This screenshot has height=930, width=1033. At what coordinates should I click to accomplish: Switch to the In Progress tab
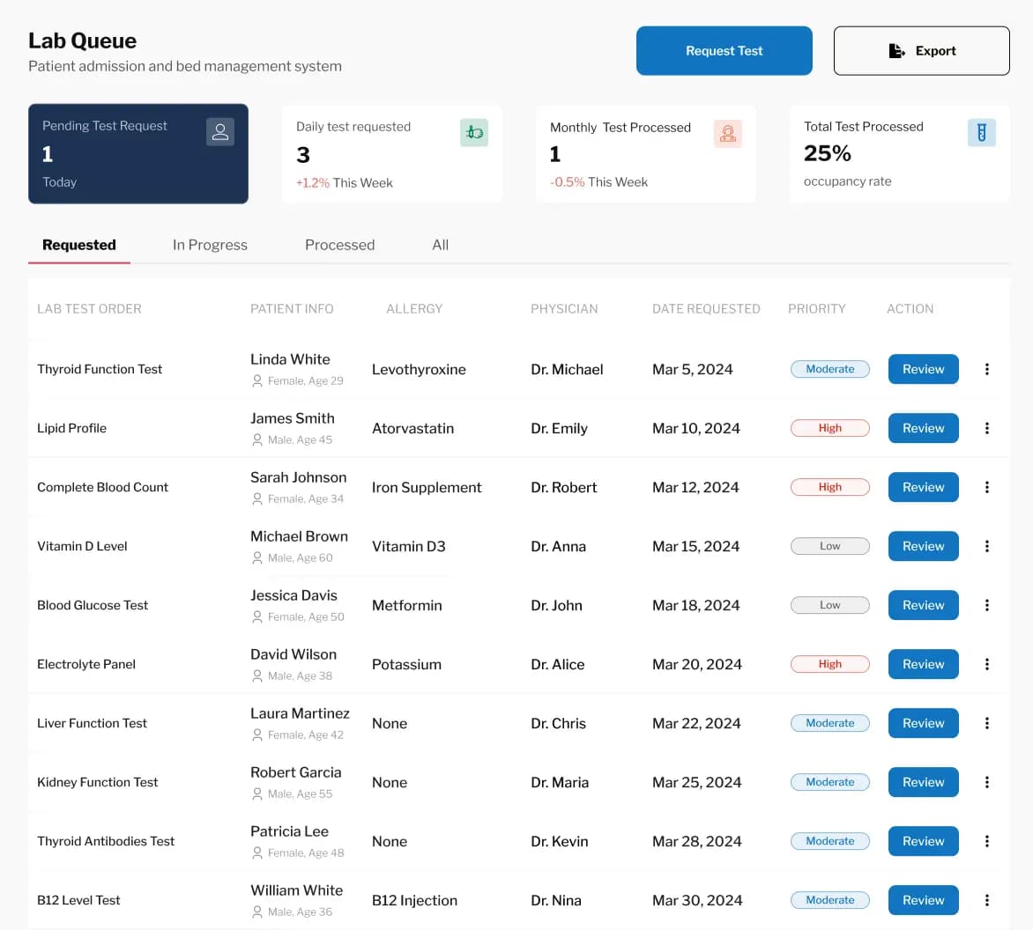click(x=210, y=245)
